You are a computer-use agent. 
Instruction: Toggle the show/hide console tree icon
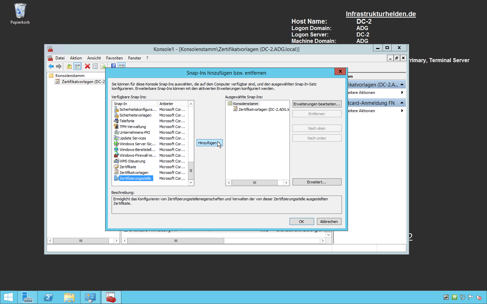coord(77,66)
